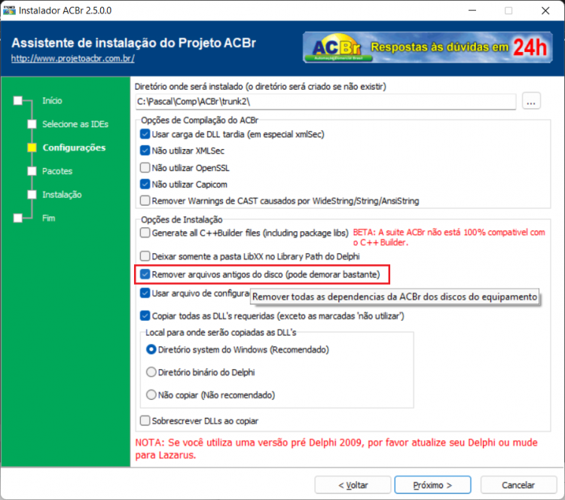Jump to the 'Pacotes' wizard step
The width and height of the screenshot is (565, 500).
57,171
